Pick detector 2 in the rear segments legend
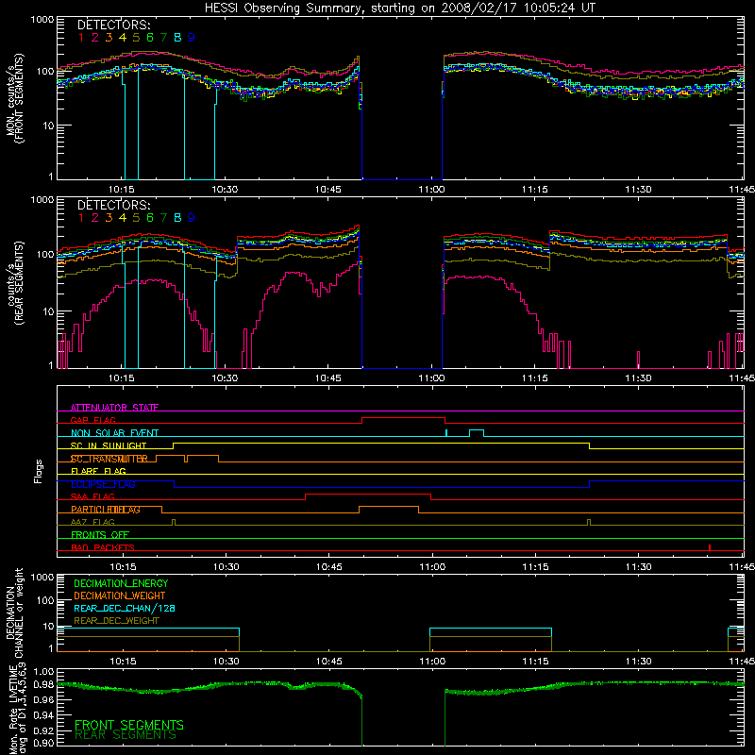 click(x=95, y=218)
